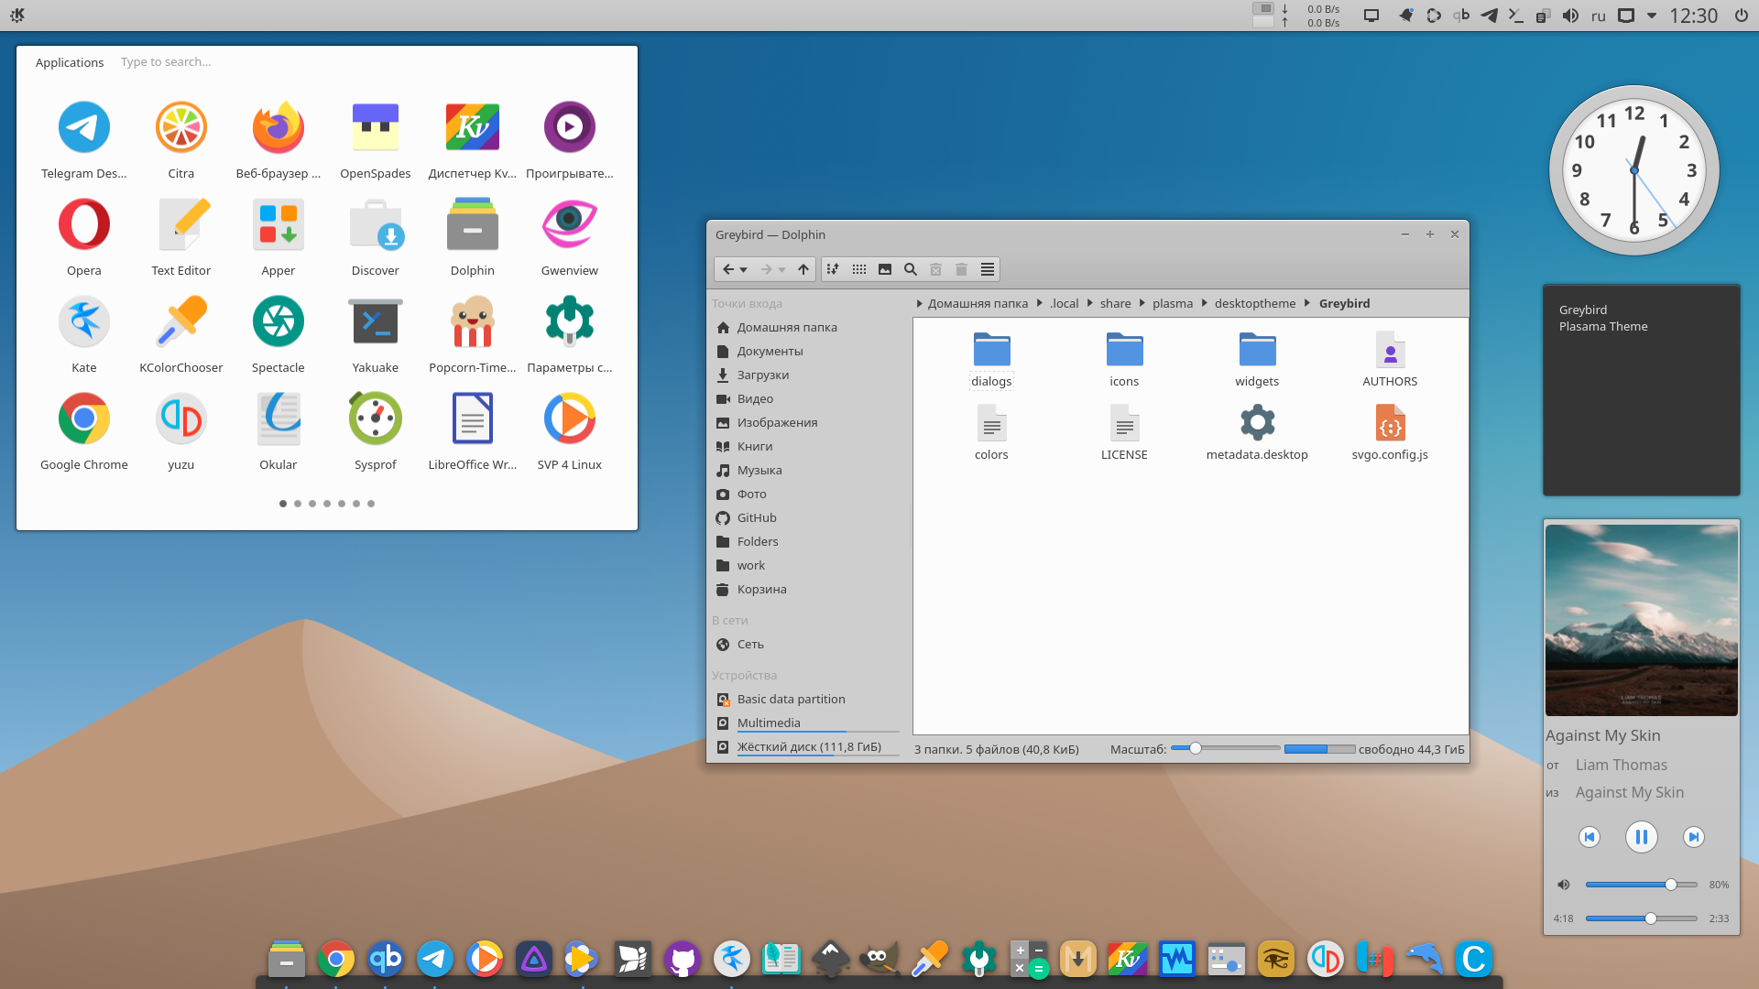Image resolution: width=1759 pixels, height=989 pixels.
Task: Open the back-history dropdown arrow in Dolphin
Action: click(744, 270)
